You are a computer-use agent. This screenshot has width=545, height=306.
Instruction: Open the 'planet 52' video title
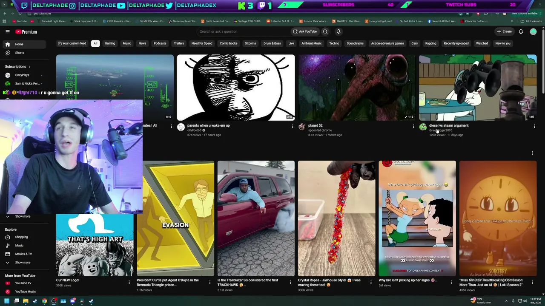[316, 125]
